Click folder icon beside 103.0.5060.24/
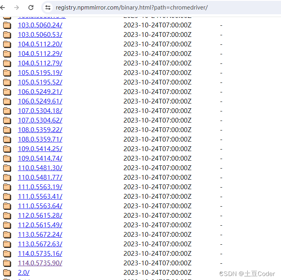This screenshot has width=281, height=280. point(7,25)
